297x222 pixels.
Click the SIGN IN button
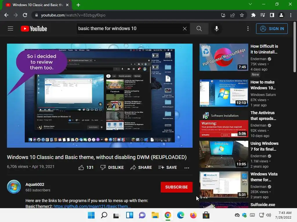coord(271,29)
